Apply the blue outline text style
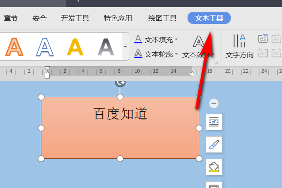282x188 pixels. [x=45, y=47]
